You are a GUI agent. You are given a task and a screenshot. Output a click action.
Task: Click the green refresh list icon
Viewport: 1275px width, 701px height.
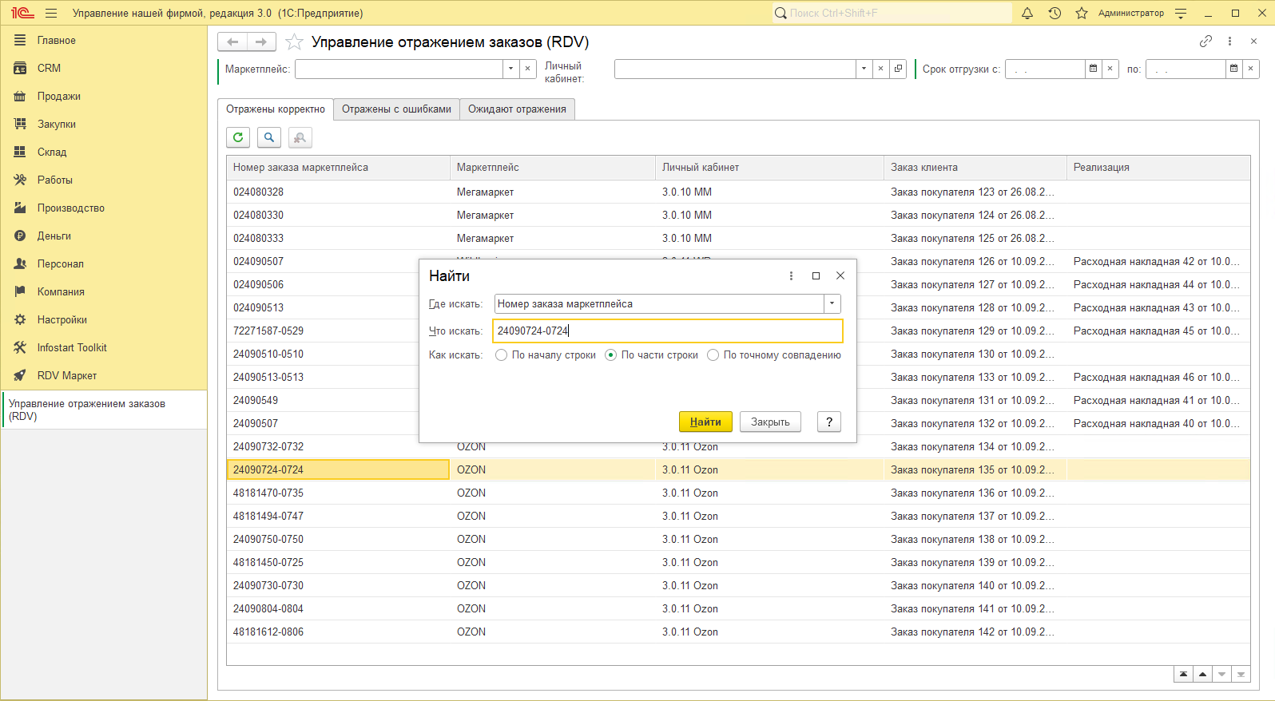[x=238, y=137]
